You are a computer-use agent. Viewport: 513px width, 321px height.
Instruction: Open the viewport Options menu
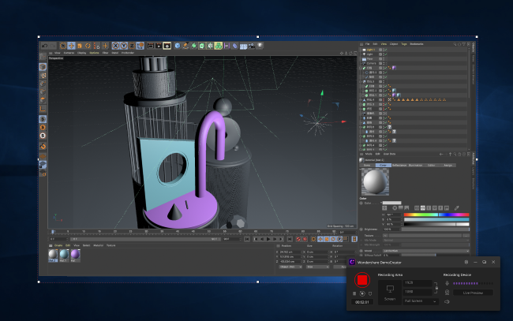pyautogui.click(x=94, y=53)
